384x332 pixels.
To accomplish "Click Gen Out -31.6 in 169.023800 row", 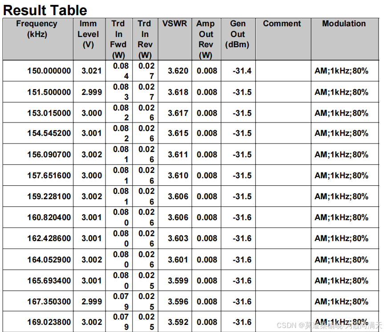I will 242,322.
